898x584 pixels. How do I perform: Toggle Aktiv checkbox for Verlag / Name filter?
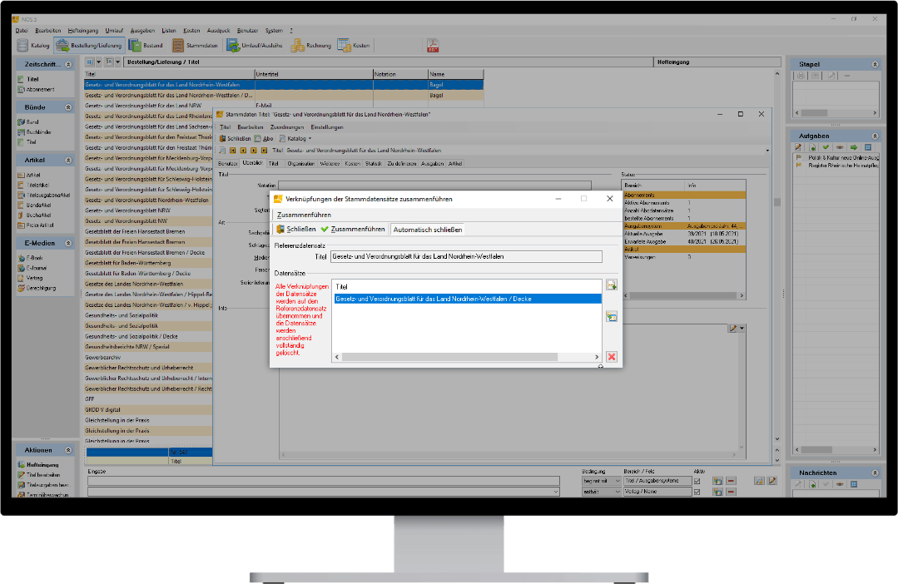697,492
